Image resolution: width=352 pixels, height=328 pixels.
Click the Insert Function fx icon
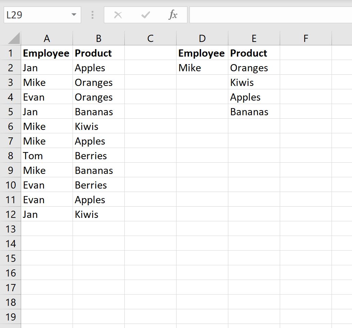[173, 15]
